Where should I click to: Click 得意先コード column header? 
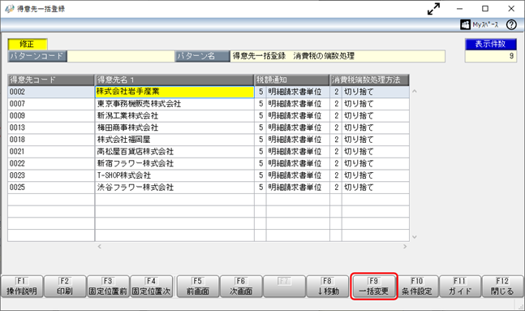pyautogui.click(x=51, y=80)
